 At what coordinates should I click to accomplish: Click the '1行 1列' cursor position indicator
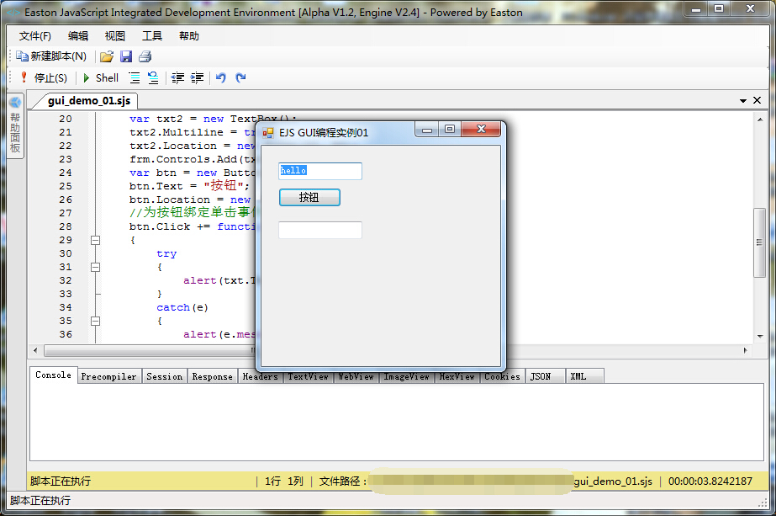284,481
